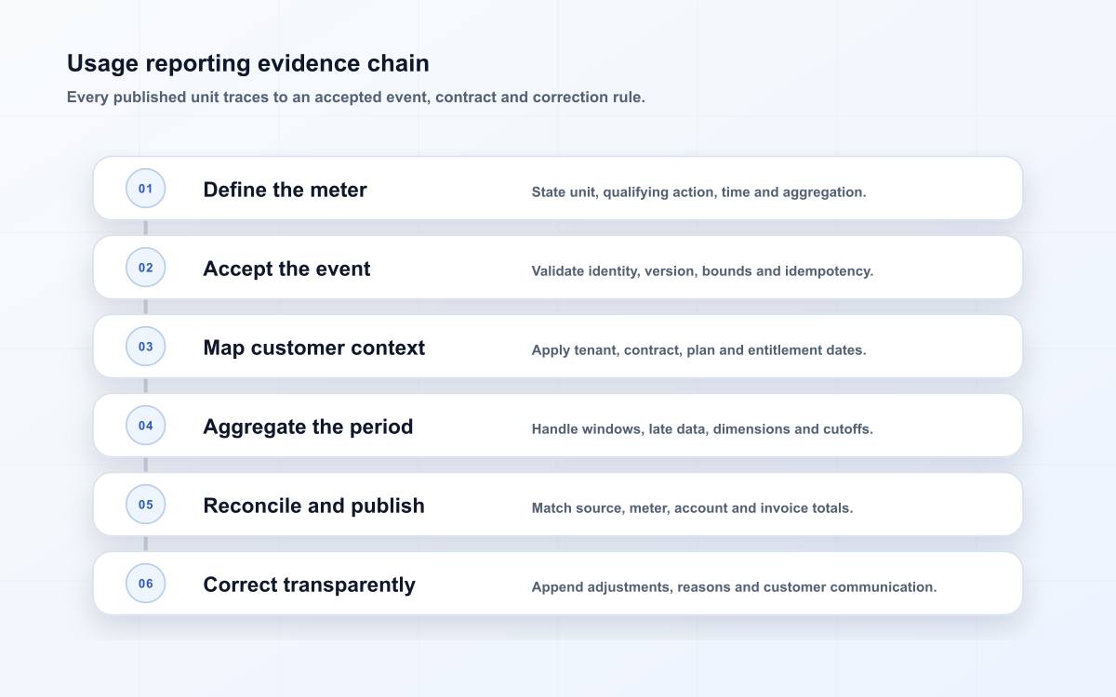
Task: Click the 01 step number badge
Action: click(146, 189)
